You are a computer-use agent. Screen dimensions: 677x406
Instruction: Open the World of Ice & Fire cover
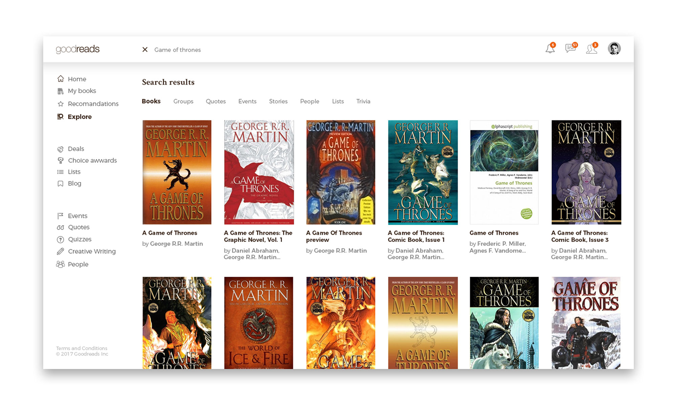[259, 323]
